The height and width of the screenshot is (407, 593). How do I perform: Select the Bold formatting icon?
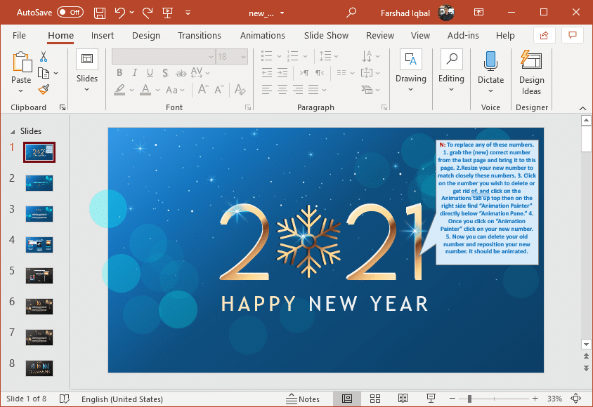click(x=119, y=72)
